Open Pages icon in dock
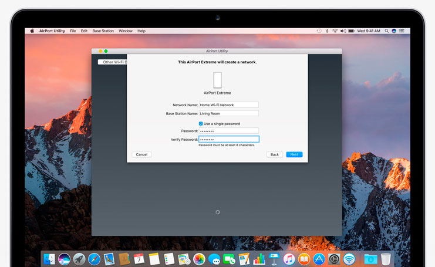 244,259
